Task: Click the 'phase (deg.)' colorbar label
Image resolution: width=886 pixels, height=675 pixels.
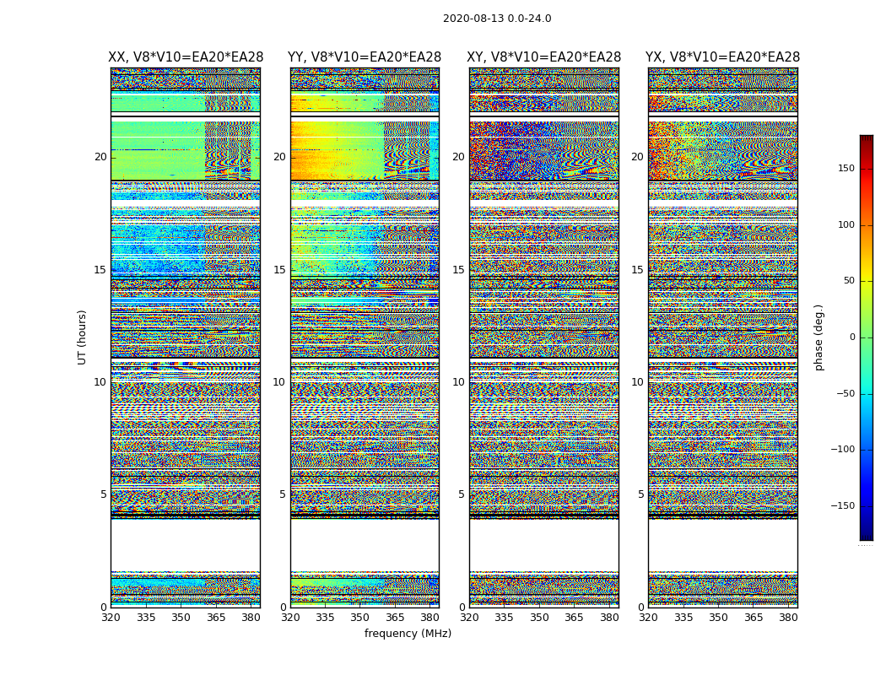Action: point(818,337)
